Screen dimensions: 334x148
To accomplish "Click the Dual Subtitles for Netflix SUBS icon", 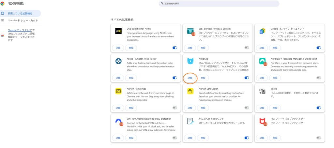I will [x=118, y=31].
